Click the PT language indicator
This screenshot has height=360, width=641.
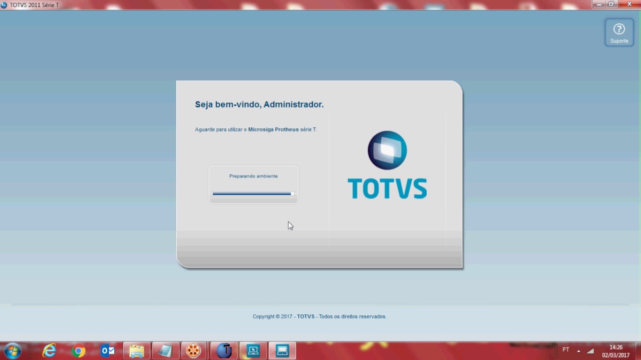point(566,350)
